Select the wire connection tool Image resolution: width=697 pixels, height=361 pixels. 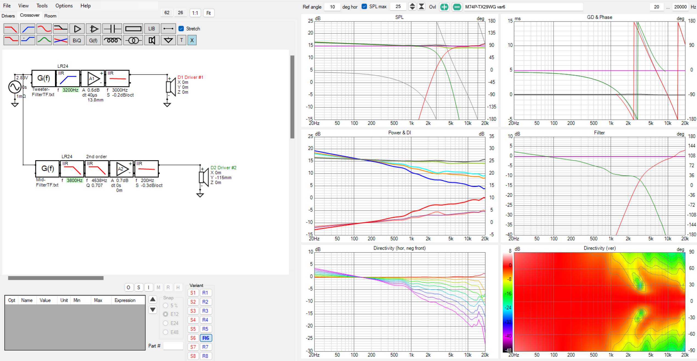click(x=168, y=28)
